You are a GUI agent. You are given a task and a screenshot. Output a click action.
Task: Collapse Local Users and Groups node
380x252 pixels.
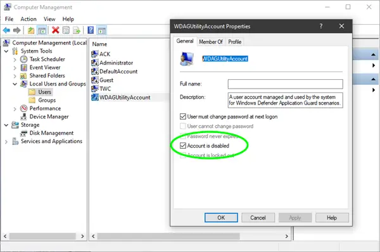point(15,84)
